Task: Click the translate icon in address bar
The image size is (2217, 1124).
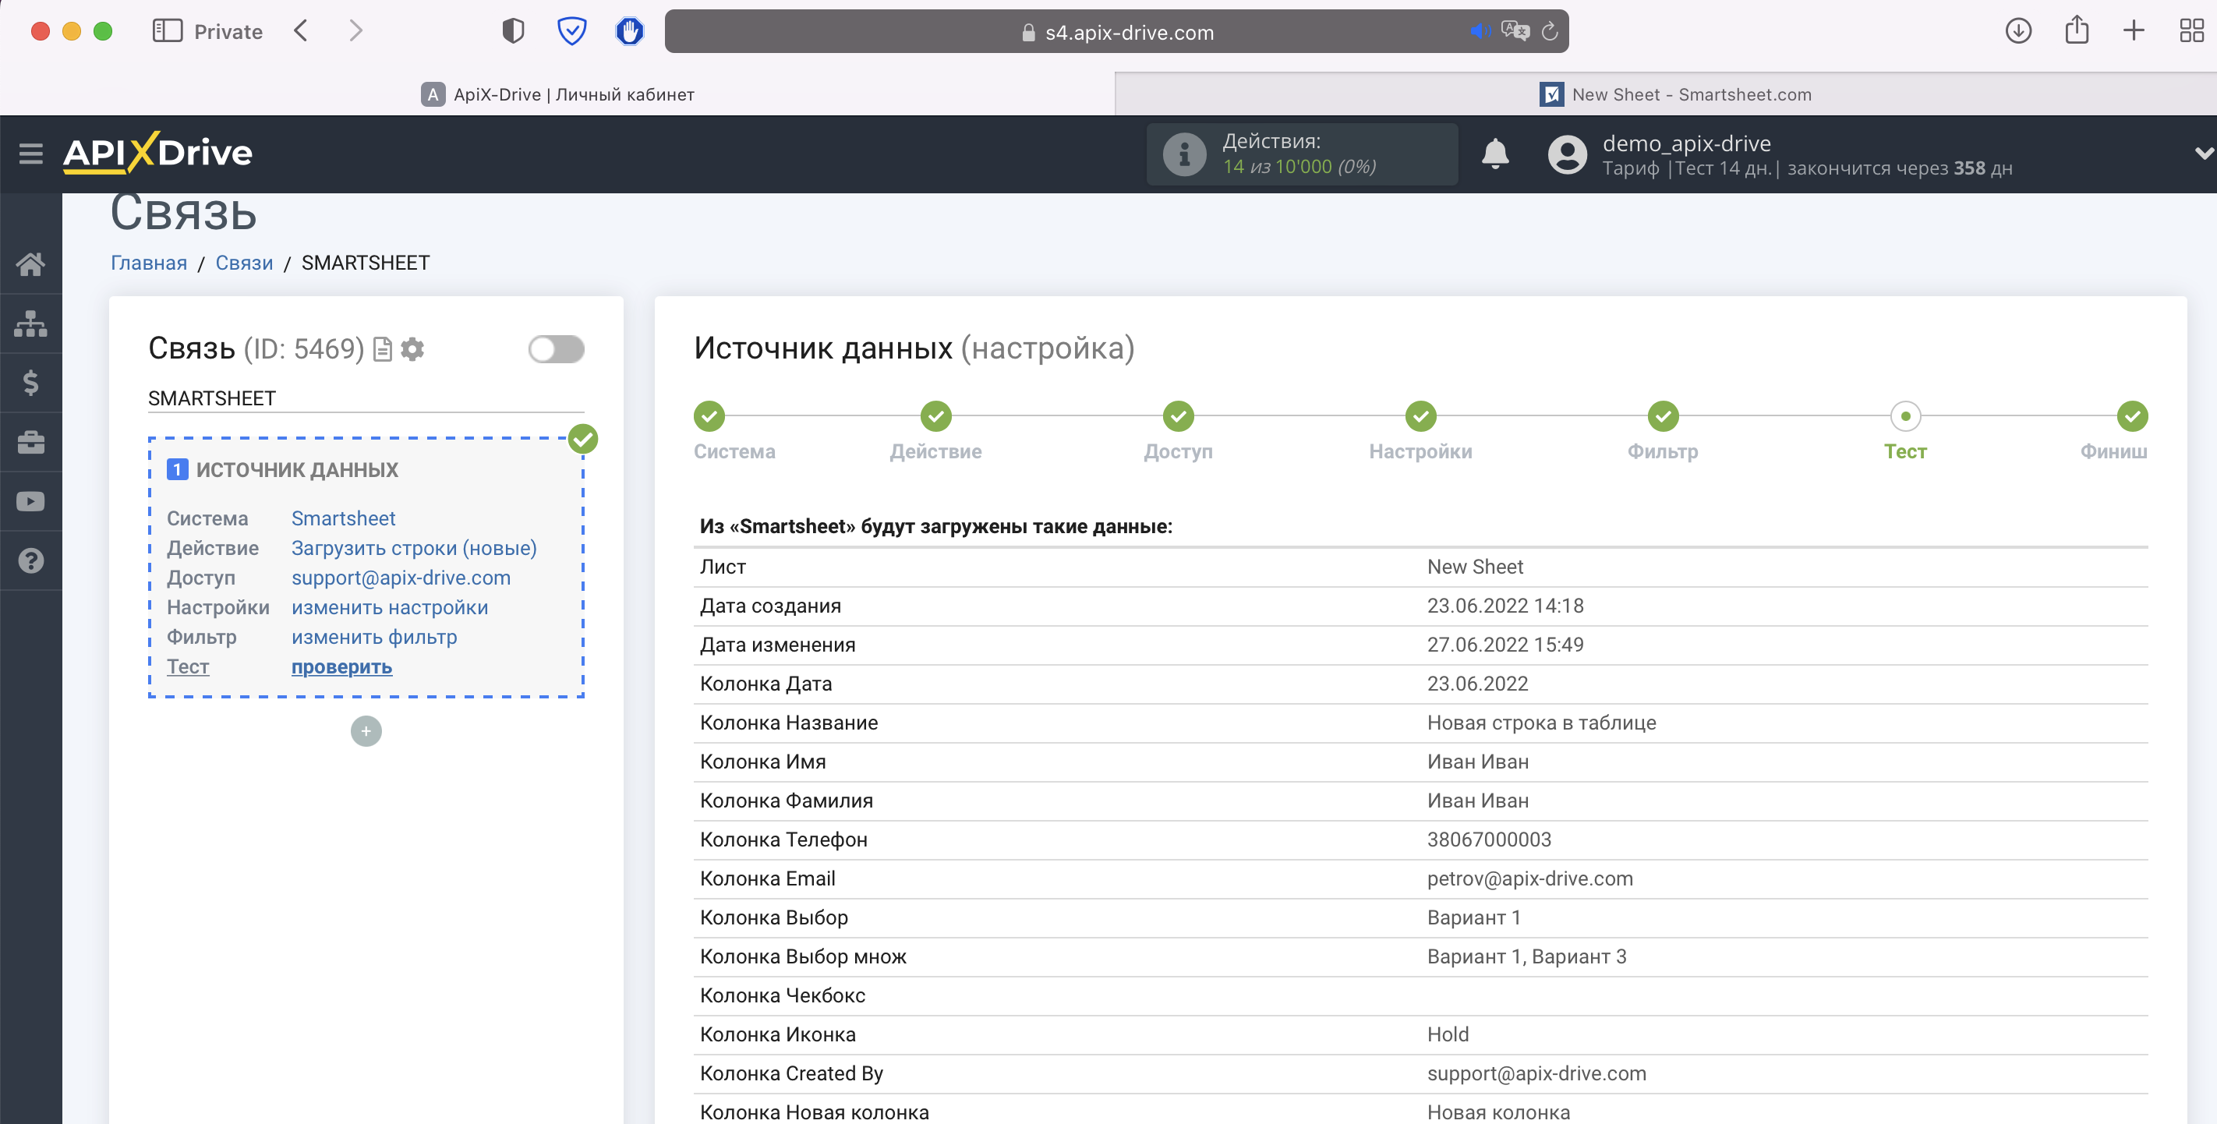Action: [x=1514, y=32]
